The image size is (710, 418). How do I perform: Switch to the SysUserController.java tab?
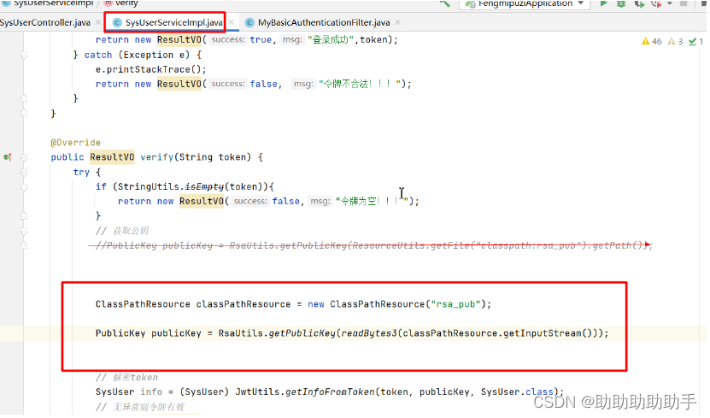(x=45, y=22)
